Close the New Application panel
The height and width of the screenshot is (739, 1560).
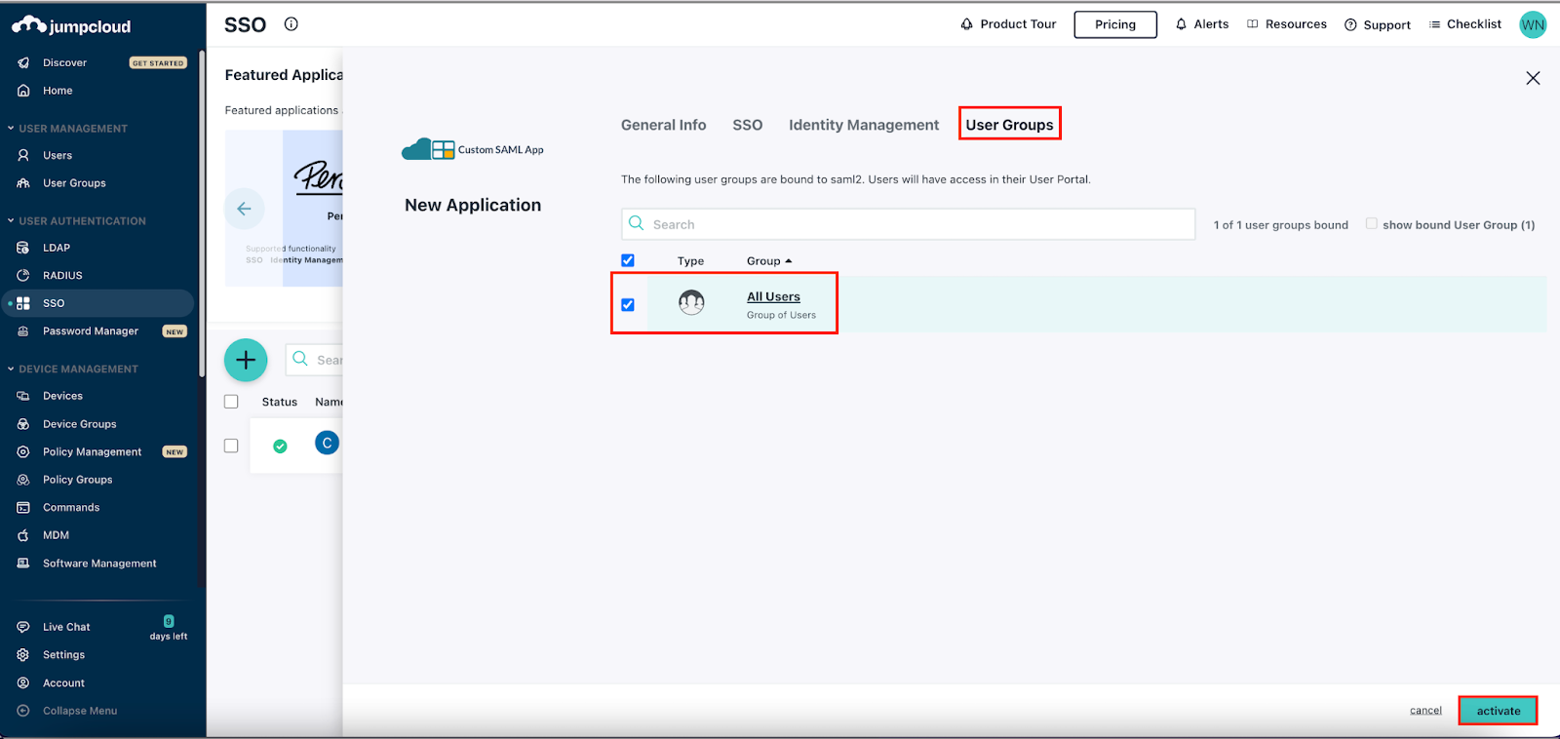[1533, 78]
